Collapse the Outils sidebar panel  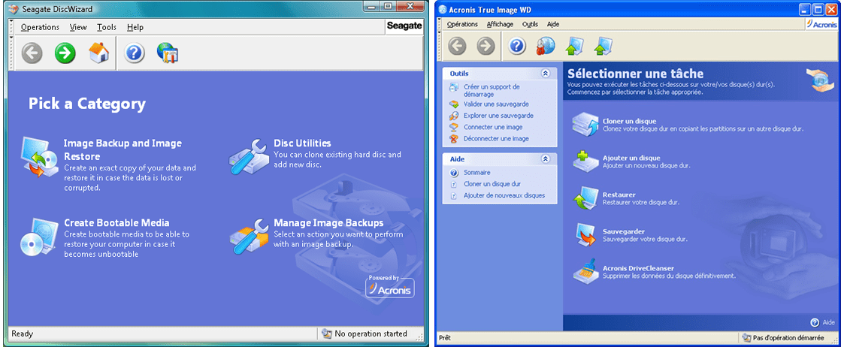pyautogui.click(x=546, y=73)
